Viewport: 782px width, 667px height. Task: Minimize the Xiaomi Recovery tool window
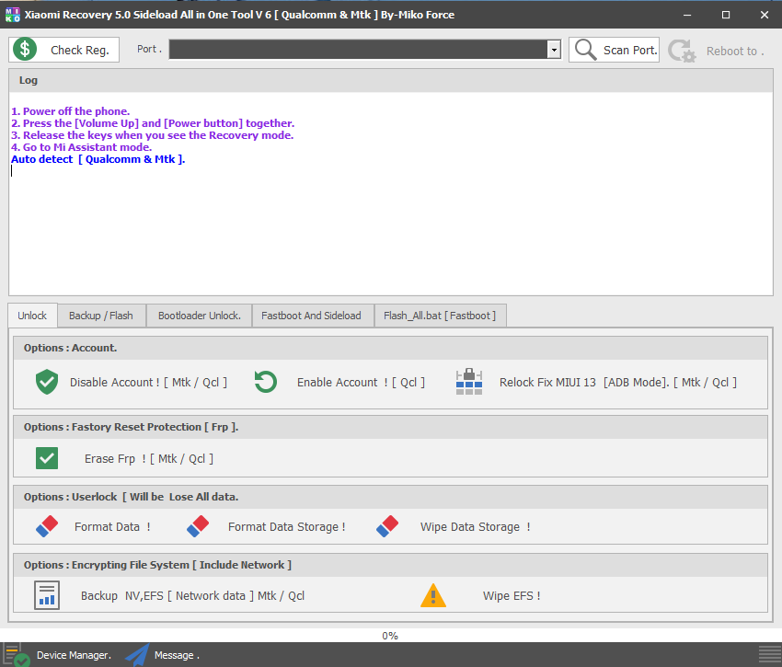tap(687, 15)
